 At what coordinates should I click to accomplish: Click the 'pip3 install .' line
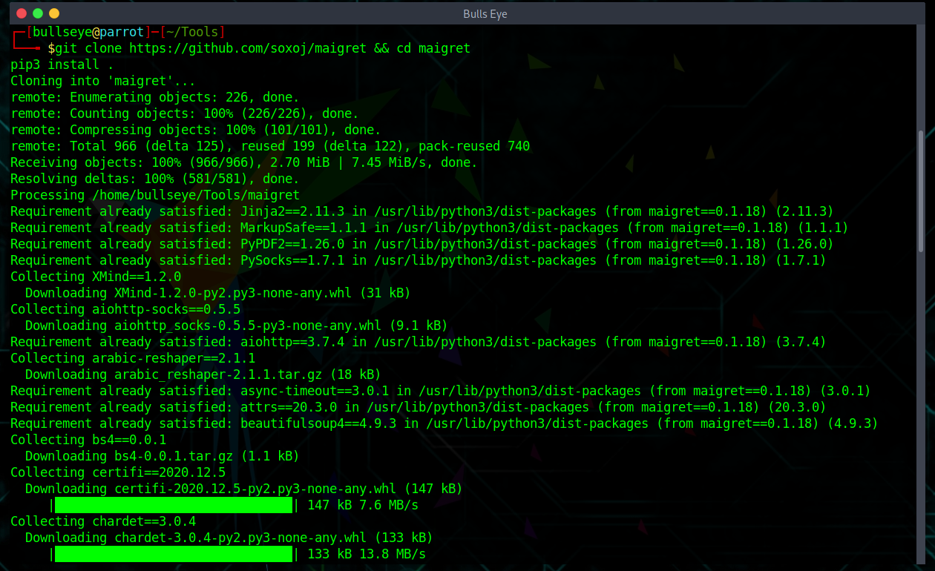pos(62,65)
